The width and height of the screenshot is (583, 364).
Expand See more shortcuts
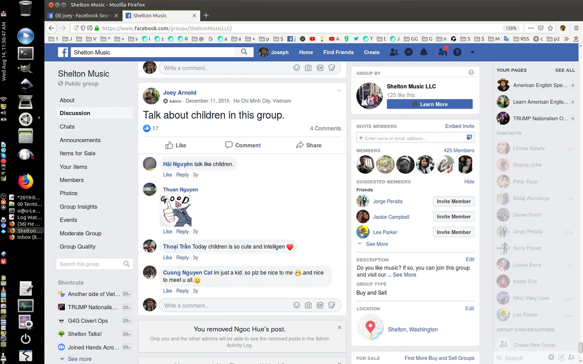[x=79, y=359]
